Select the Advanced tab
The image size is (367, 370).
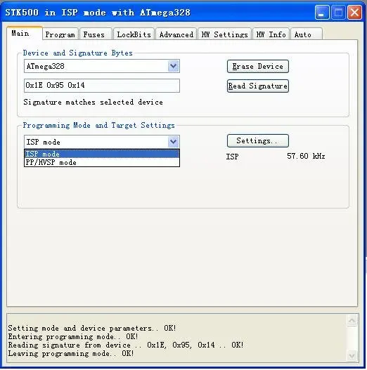(176, 34)
